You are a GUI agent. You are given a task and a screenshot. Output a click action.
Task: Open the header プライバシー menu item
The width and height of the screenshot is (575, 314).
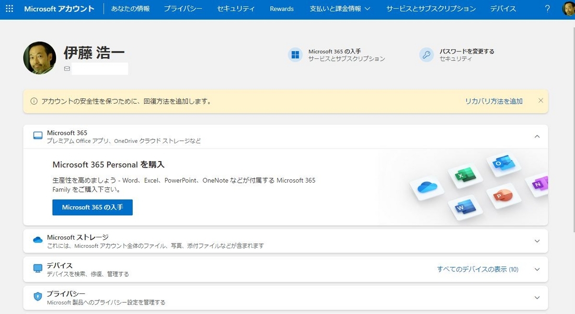[183, 9]
